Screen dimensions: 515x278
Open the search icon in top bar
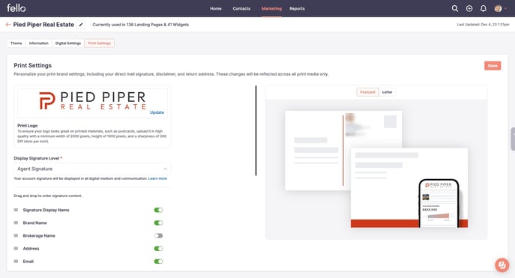[454, 8]
